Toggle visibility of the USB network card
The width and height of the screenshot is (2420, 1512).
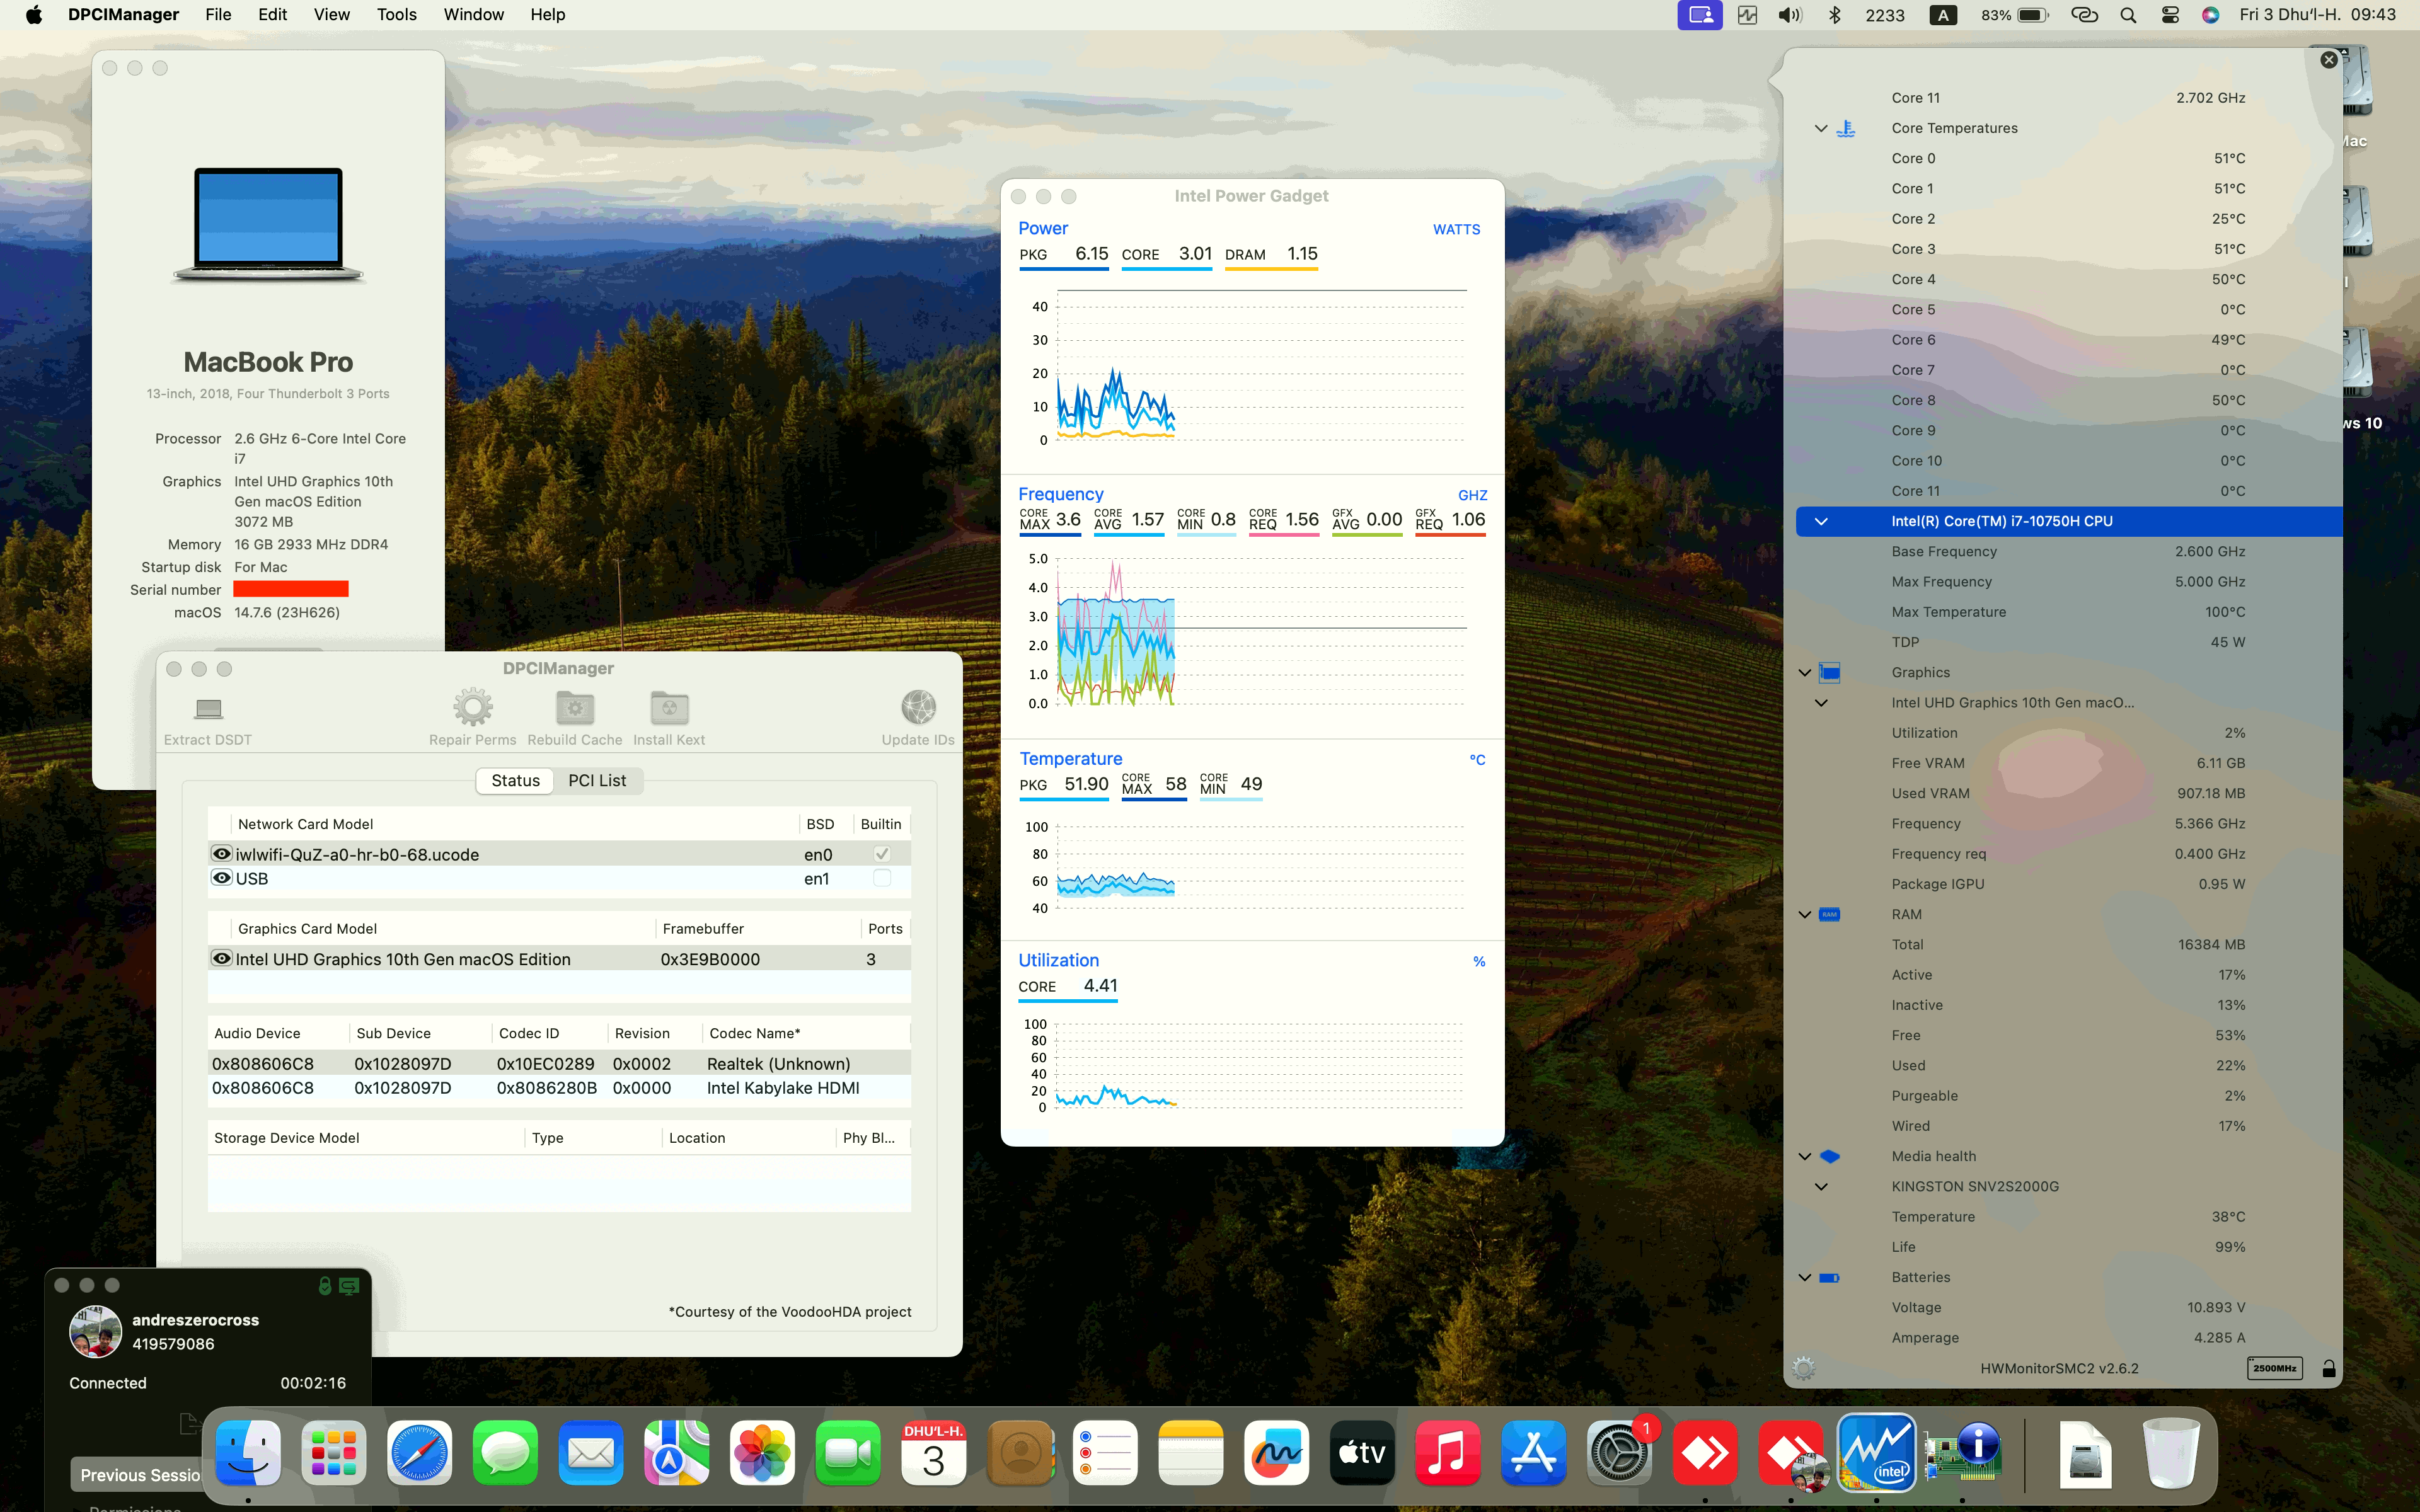(x=222, y=878)
